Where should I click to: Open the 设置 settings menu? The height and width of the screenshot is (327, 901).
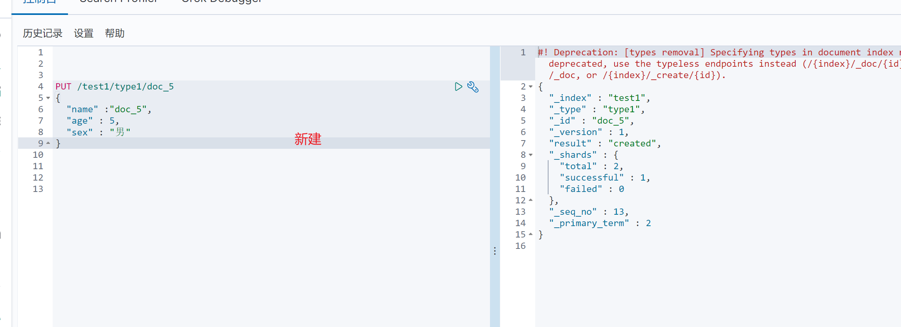pos(84,33)
